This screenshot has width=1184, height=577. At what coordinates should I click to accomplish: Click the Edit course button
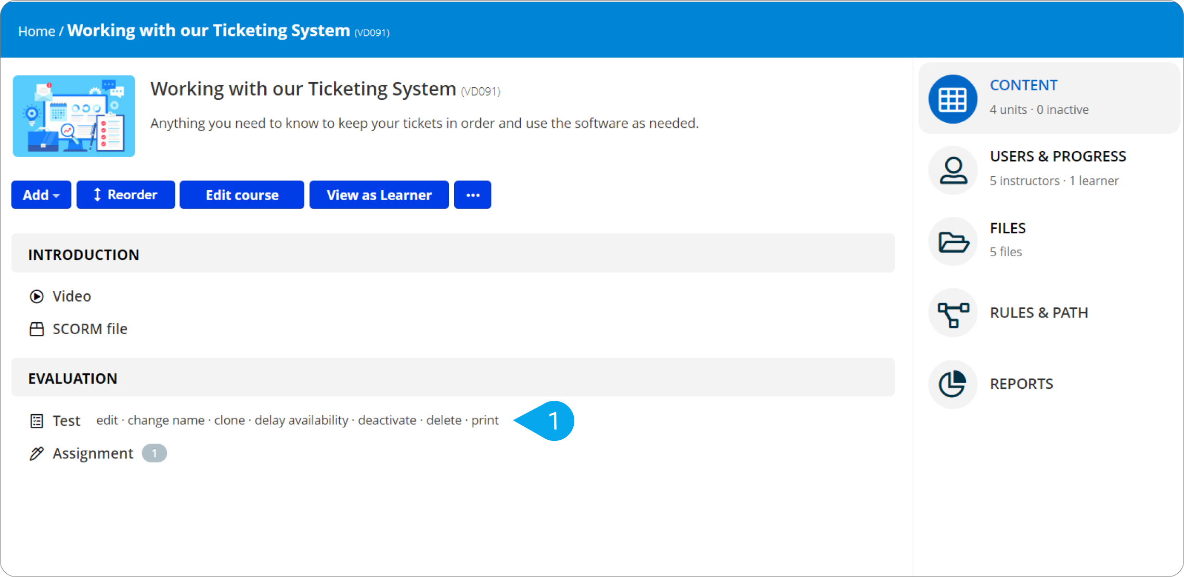[x=242, y=195]
